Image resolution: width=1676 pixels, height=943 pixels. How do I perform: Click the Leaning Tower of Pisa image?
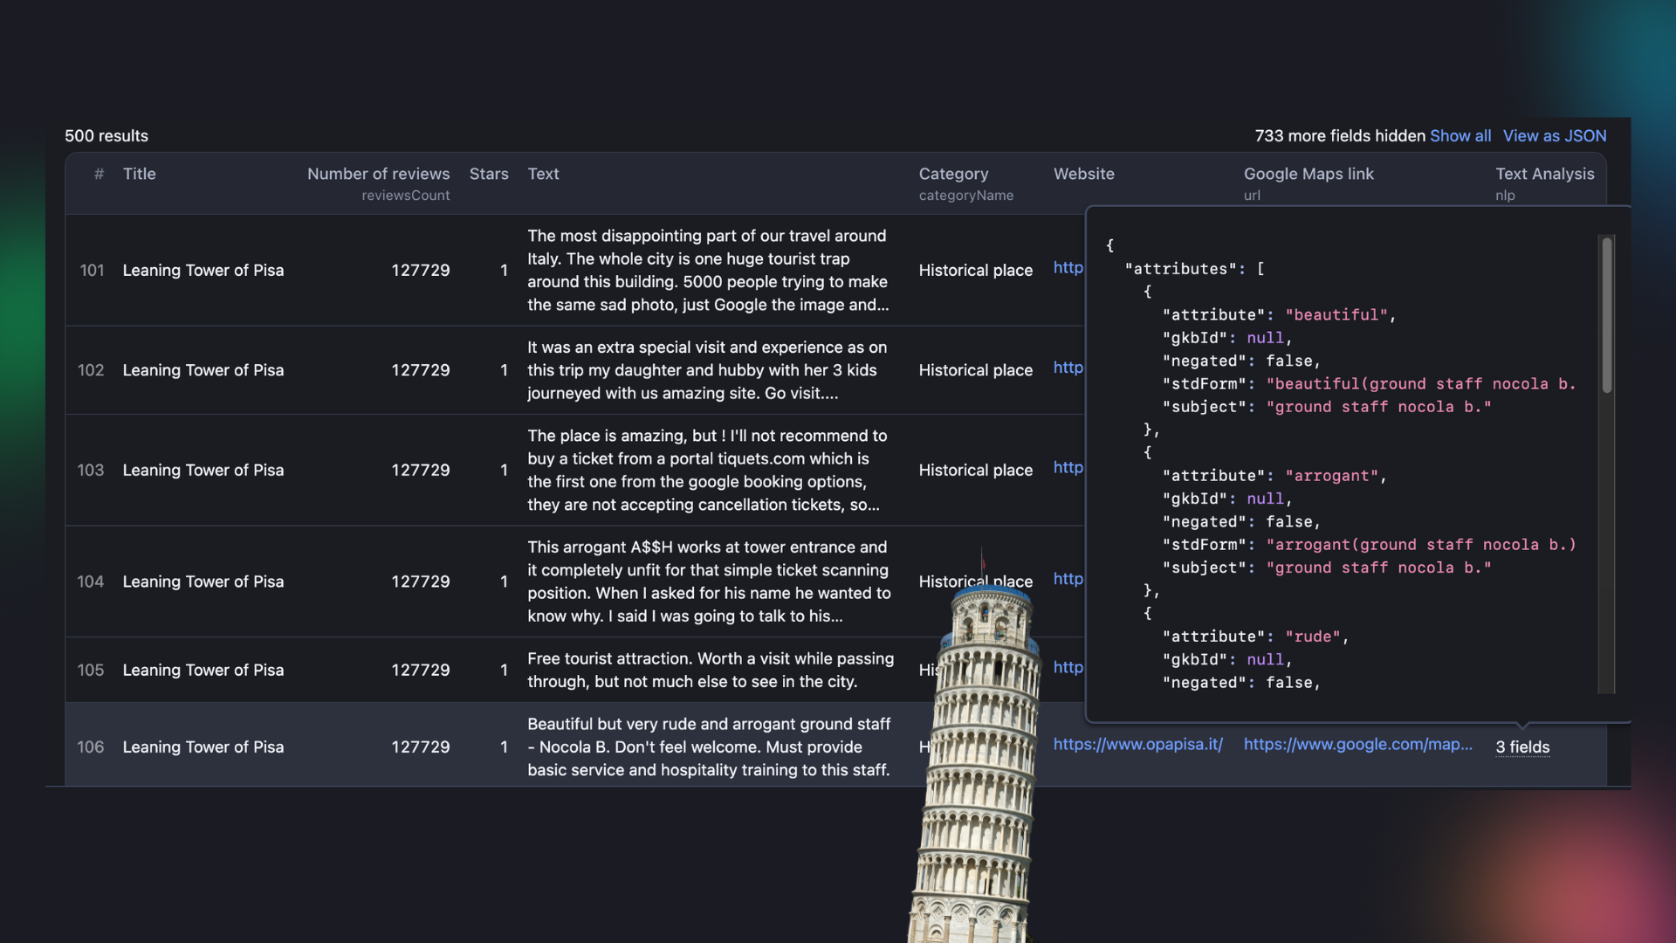(x=979, y=768)
